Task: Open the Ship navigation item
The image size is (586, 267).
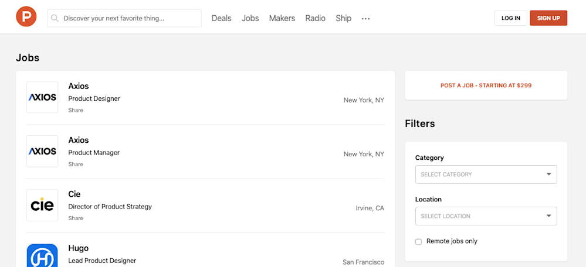Action: pyautogui.click(x=343, y=18)
